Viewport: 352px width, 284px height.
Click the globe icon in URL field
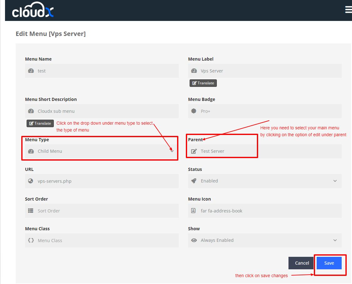[31, 181]
